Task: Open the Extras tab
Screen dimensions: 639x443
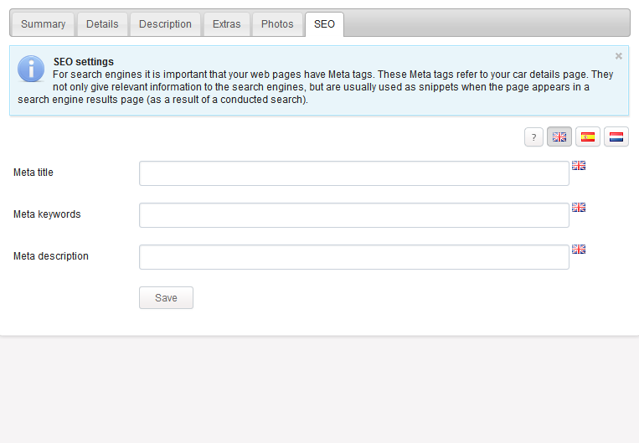Action: tap(227, 24)
